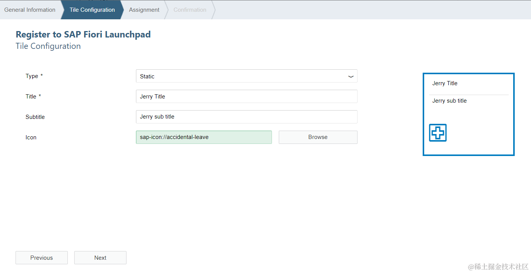
Task: Click the Confirmation step label
Action: click(x=190, y=9)
